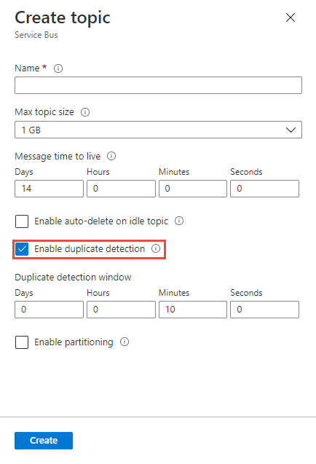Uncheck Enable duplicate detection
This screenshot has width=316, height=464.
click(22, 249)
